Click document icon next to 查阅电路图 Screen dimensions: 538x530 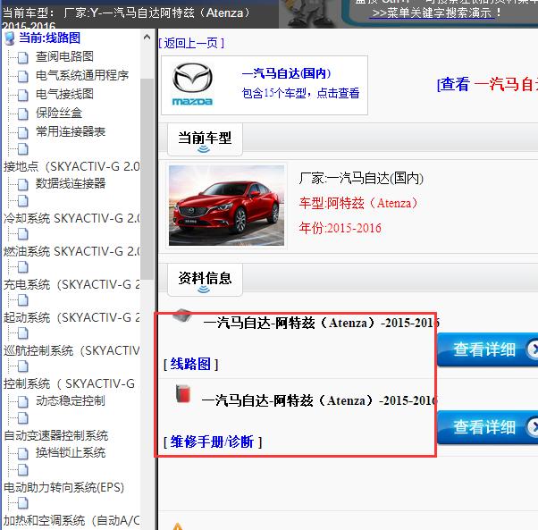pyautogui.click(x=23, y=57)
